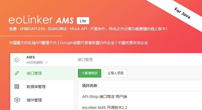202x110 pixels.
Task: Click the 项目名称 column header
Action: pyautogui.click(x=90, y=86)
